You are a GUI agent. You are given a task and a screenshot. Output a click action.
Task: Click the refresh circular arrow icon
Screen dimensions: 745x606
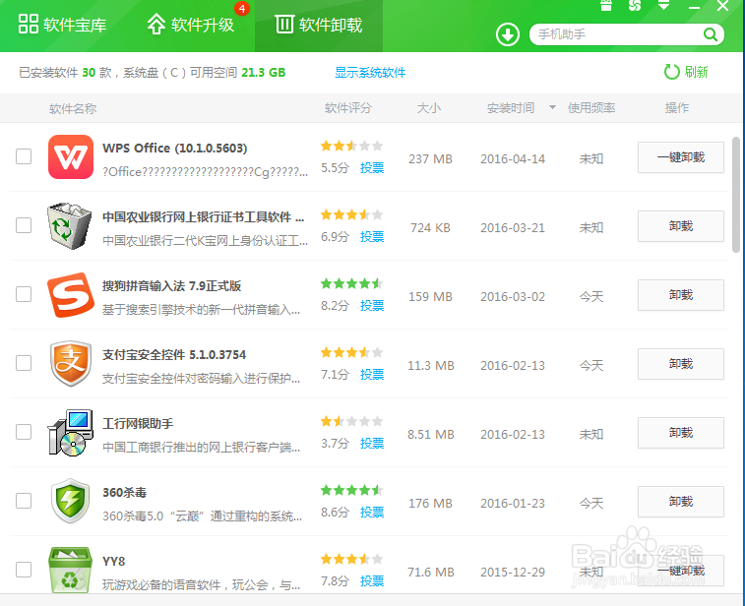[x=672, y=72]
